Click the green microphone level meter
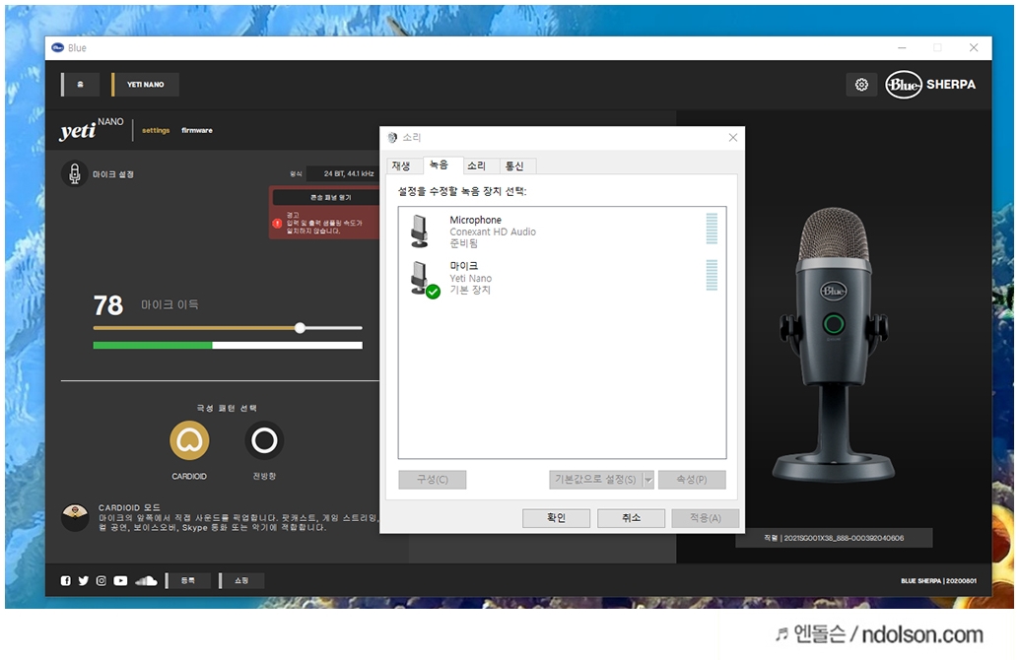 228,346
